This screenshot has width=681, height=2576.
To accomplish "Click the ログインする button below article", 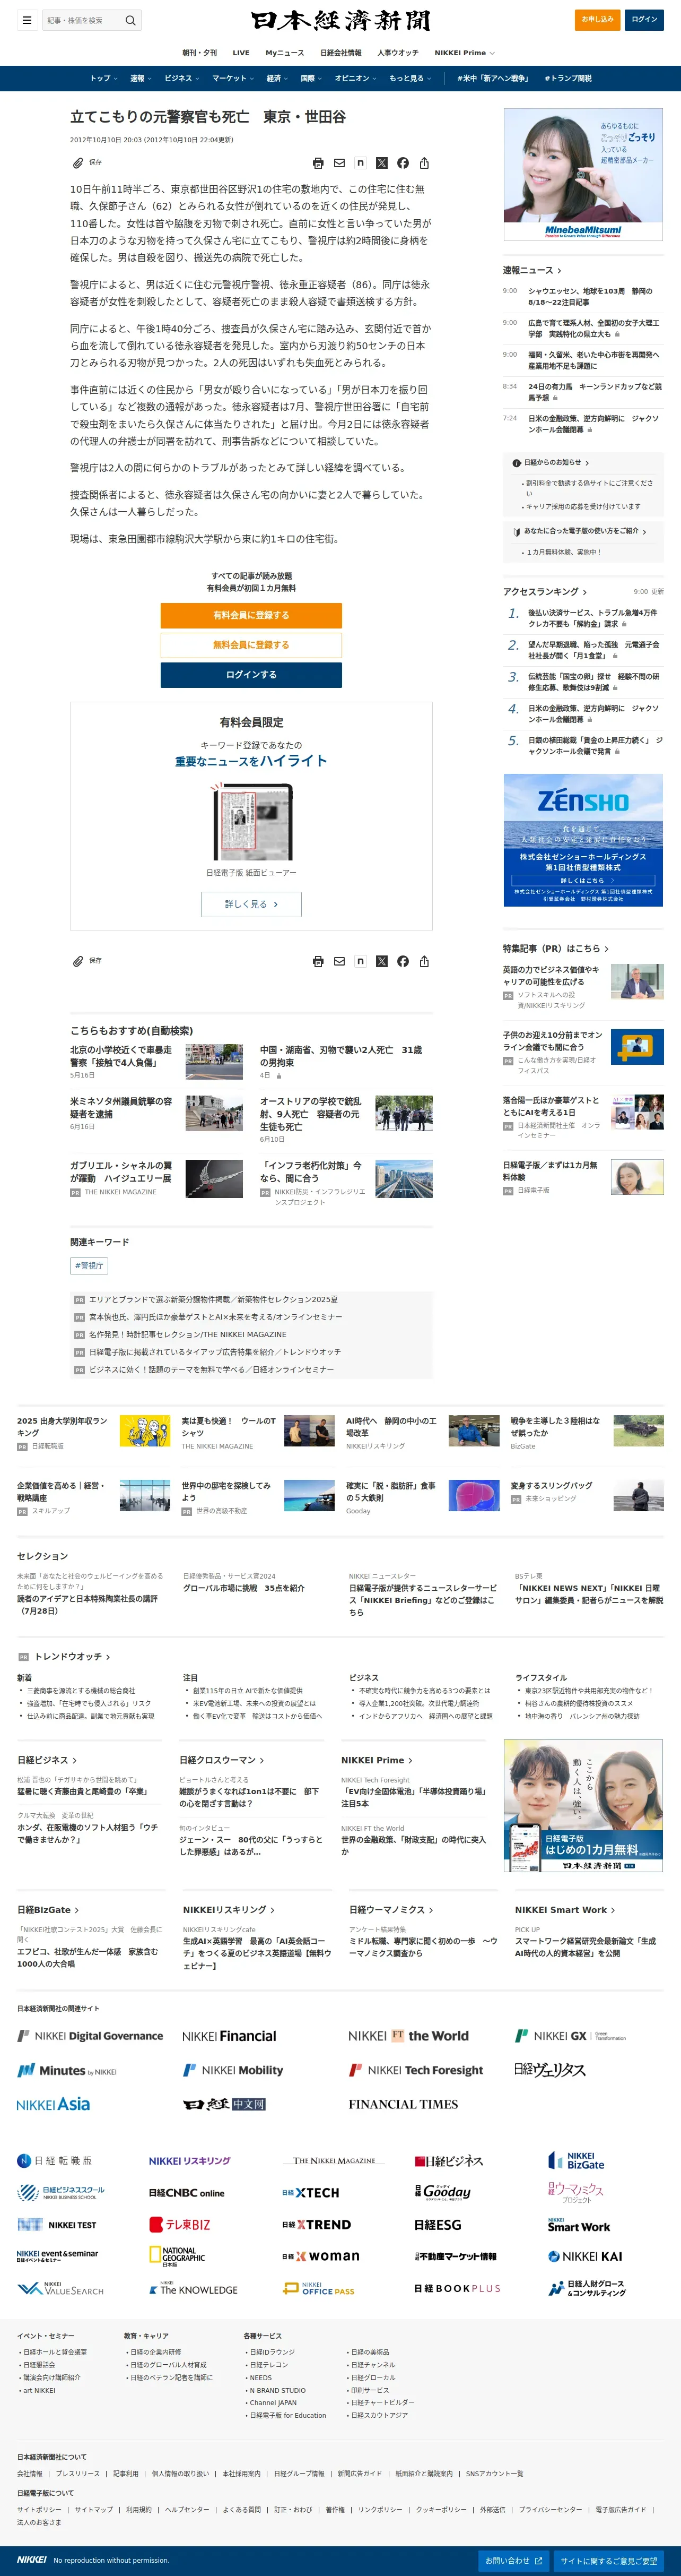I will 251,675.
